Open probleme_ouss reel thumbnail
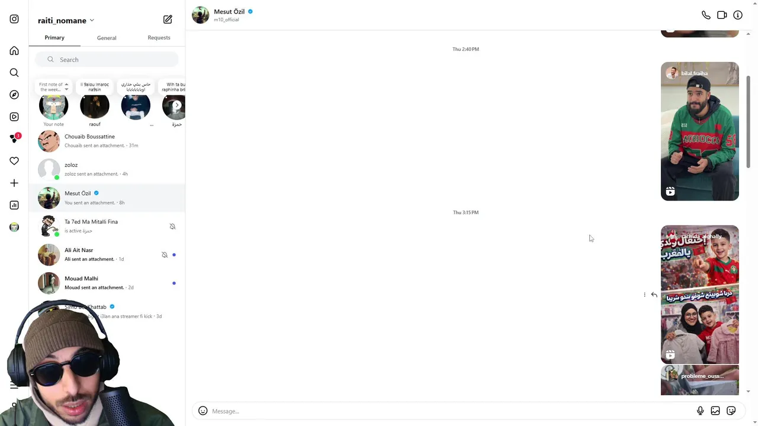758x426 pixels. tap(700, 380)
